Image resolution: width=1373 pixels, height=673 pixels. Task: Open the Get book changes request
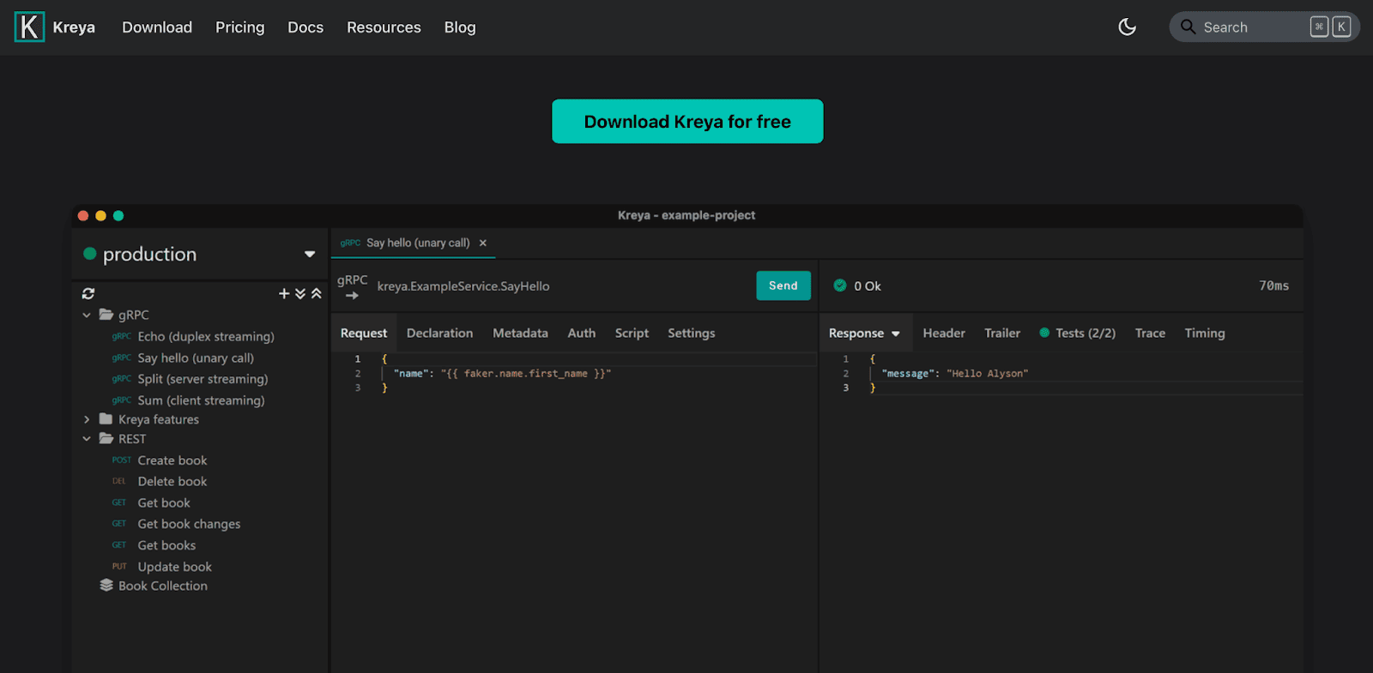(x=189, y=524)
